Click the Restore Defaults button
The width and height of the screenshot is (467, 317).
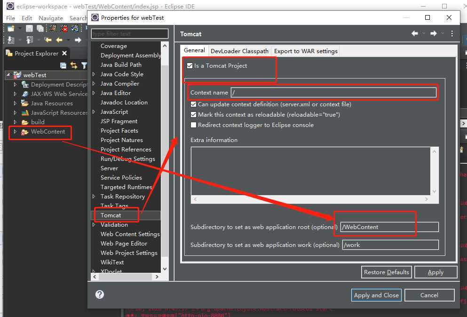tap(386, 272)
